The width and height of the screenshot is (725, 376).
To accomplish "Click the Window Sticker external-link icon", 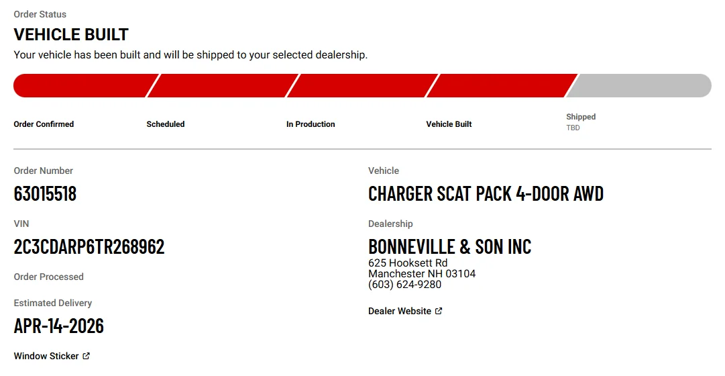I will coord(86,357).
